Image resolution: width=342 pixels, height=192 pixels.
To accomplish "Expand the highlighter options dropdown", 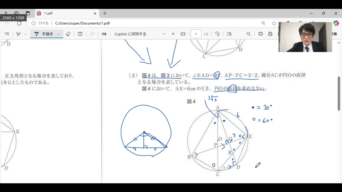I will (x=25, y=34).
